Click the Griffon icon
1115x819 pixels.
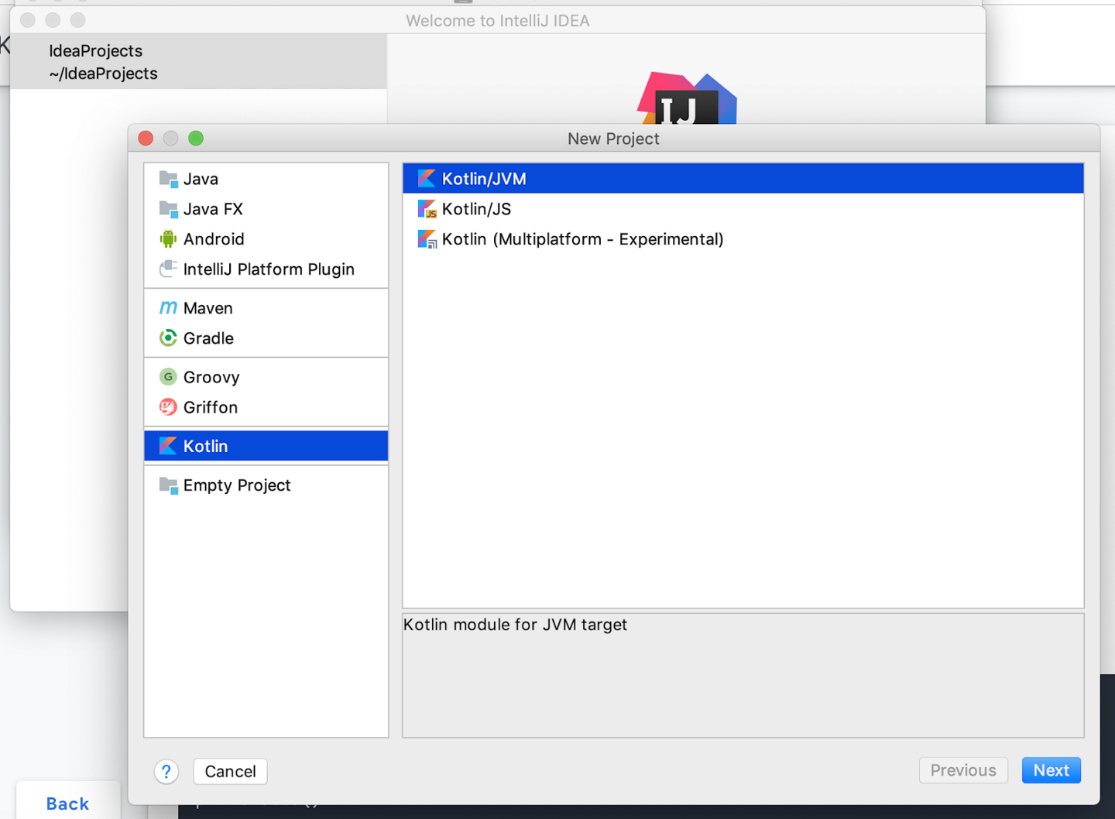(x=168, y=407)
